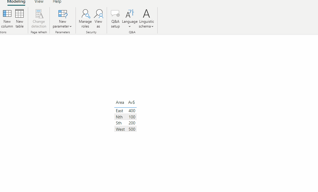
Task: Open Manage roles
Action: click(x=85, y=19)
